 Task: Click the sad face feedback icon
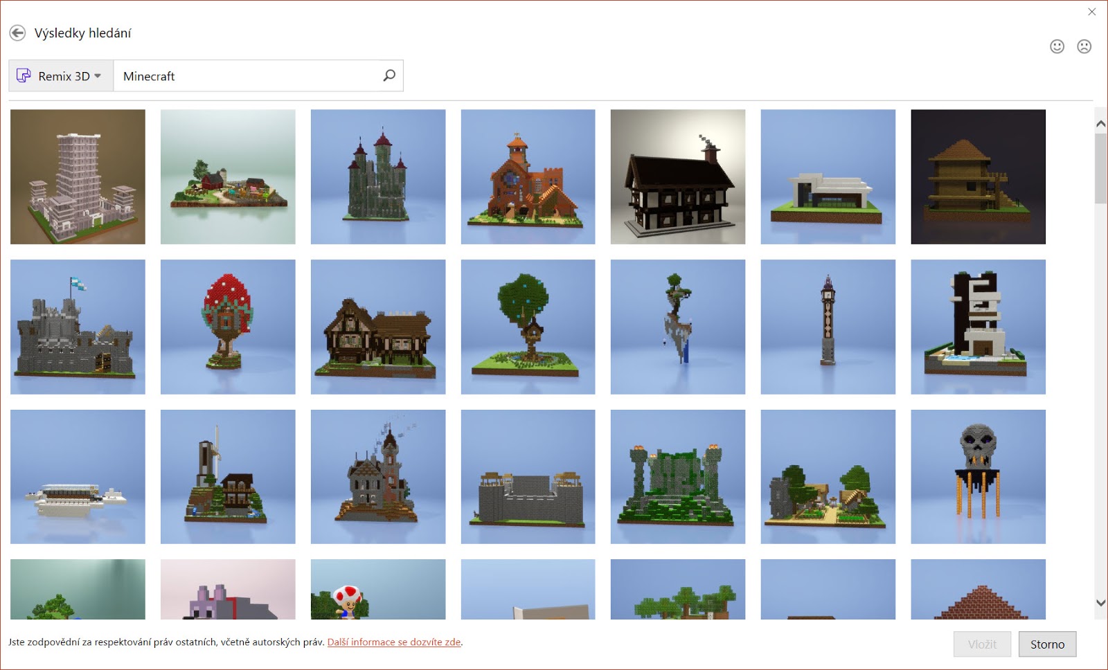pyautogui.click(x=1084, y=46)
